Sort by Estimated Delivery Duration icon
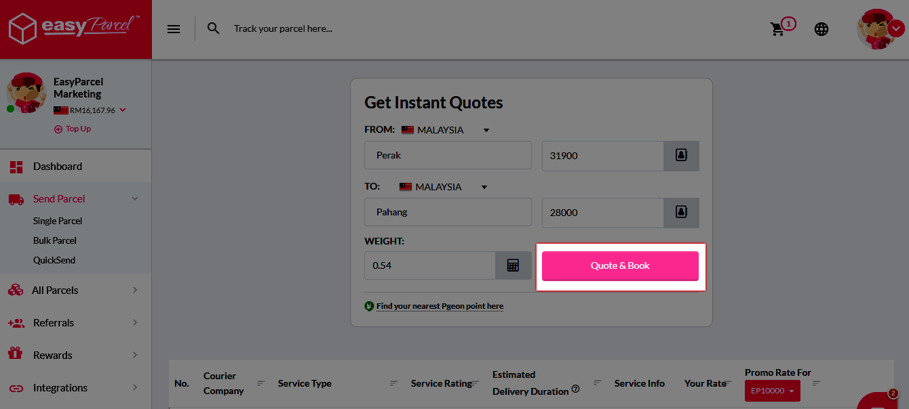This screenshot has width=909, height=409. 597,383
